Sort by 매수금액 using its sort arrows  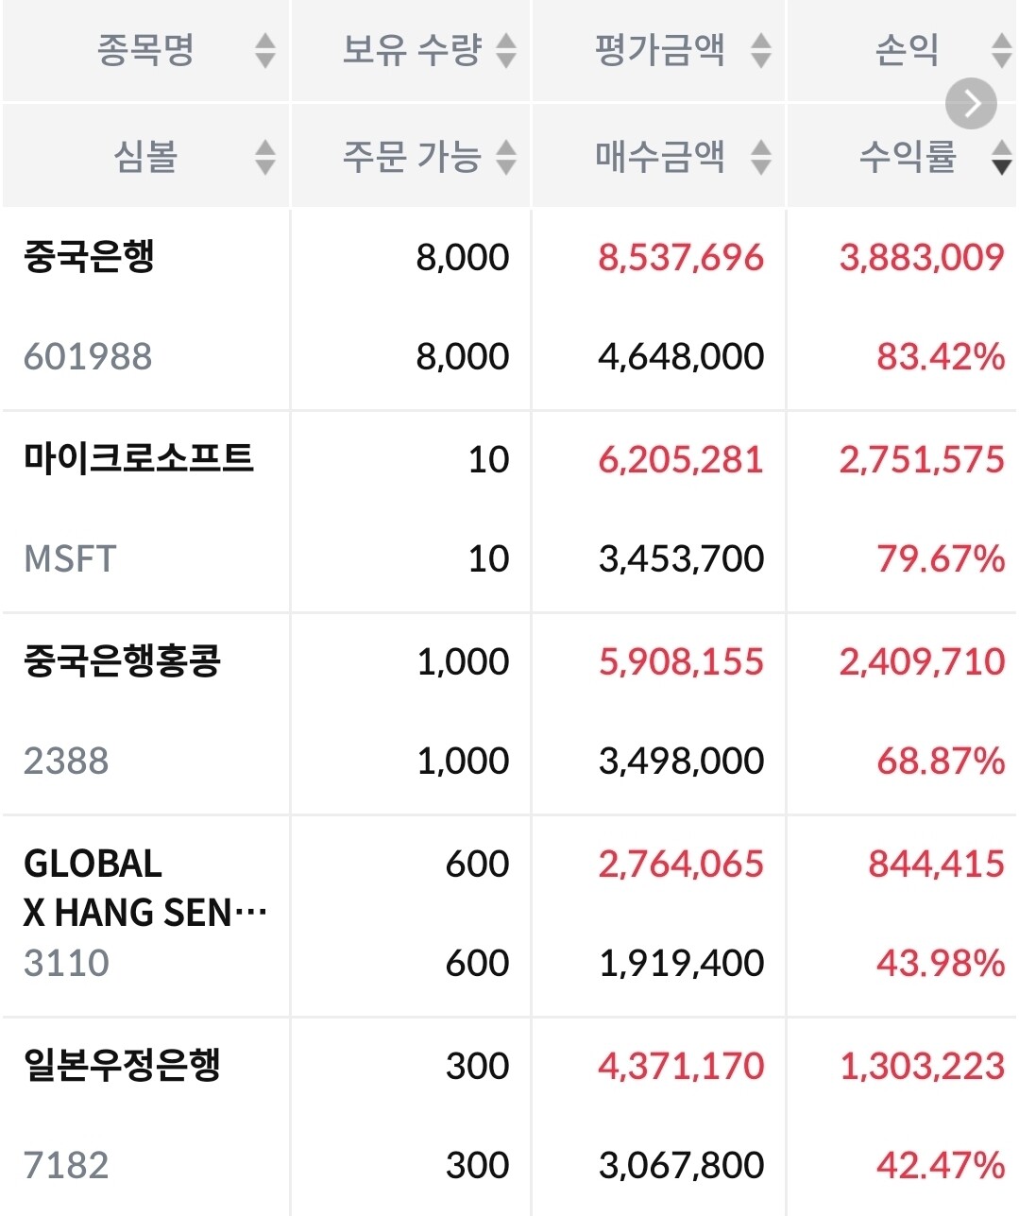pyautogui.click(x=761, y=157)
